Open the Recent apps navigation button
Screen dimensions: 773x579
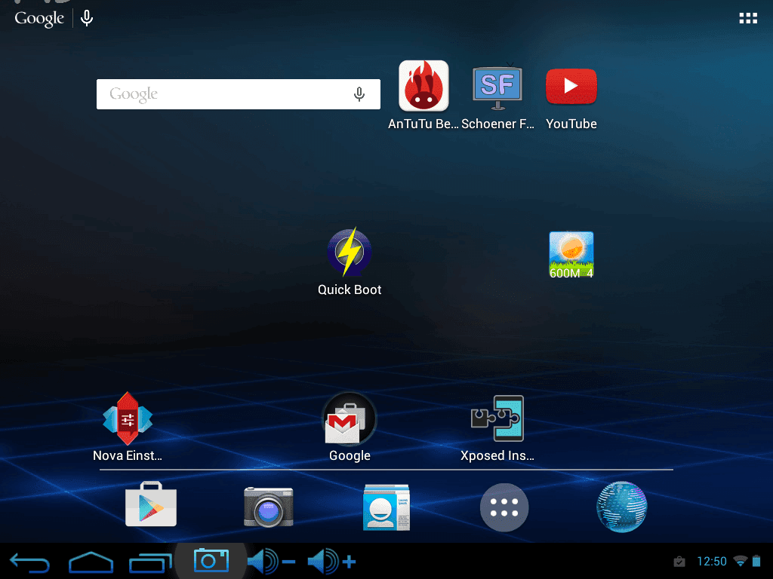click(x=150, y=562)
